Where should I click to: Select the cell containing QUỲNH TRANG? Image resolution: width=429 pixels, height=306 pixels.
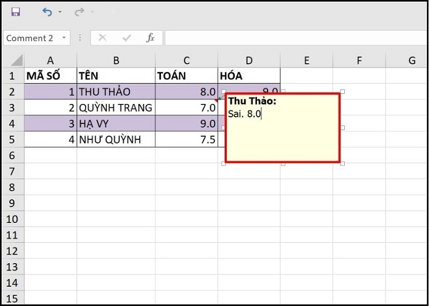[x=116, y=108]
